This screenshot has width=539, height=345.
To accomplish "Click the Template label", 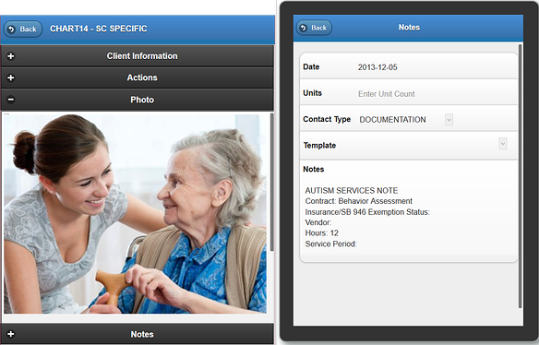I will [x=319, y=146].
